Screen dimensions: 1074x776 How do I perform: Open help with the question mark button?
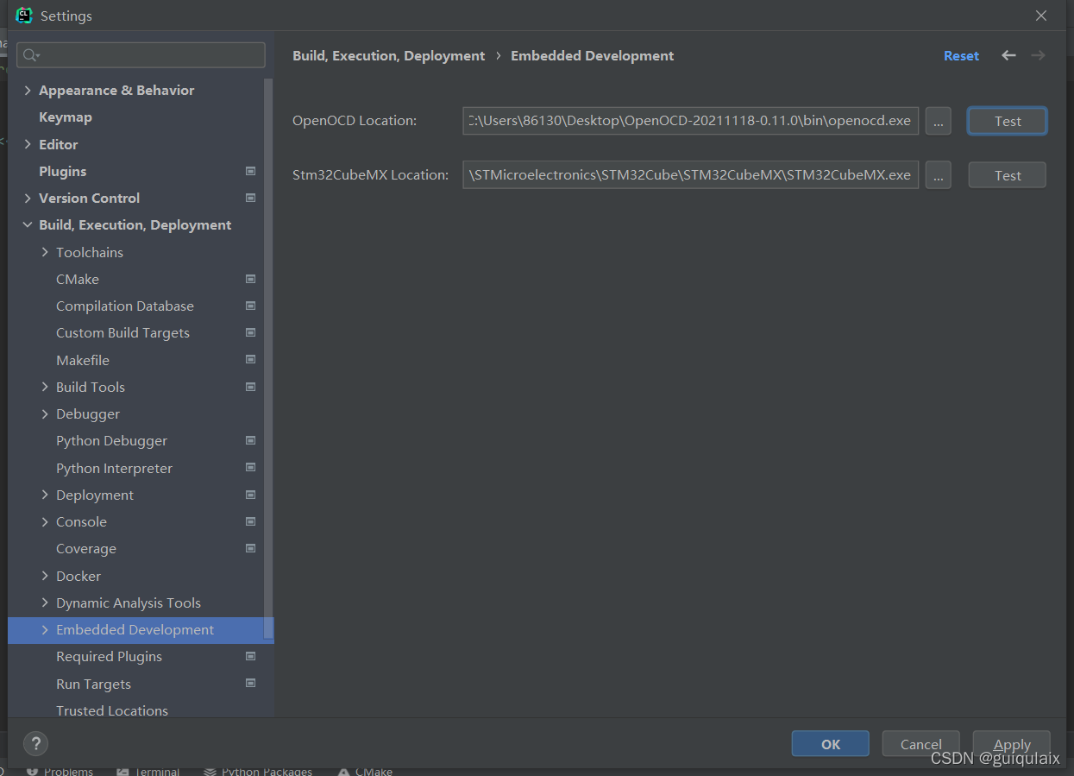[35, 743]
